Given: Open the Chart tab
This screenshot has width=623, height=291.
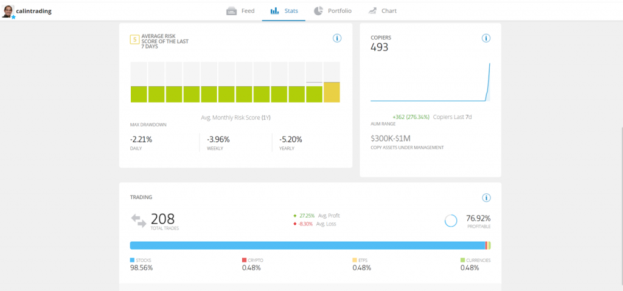Looking at the screenshot, I should [382, 11].
